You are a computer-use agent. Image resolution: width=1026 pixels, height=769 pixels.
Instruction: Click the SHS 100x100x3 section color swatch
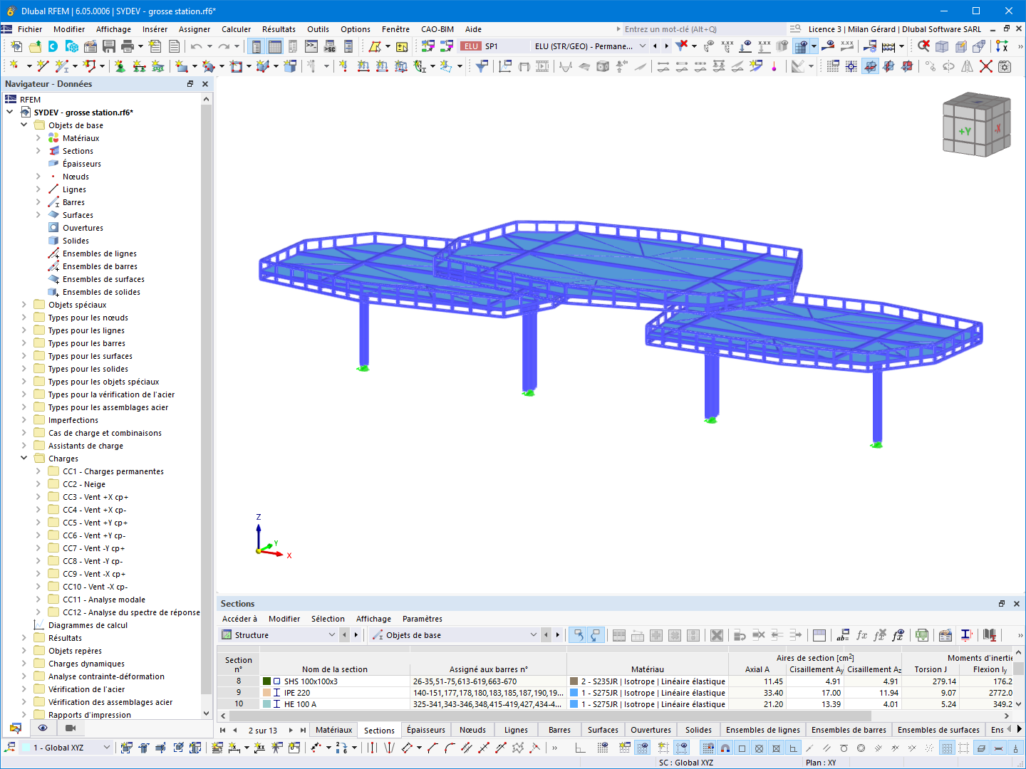[x=266, y=681]
